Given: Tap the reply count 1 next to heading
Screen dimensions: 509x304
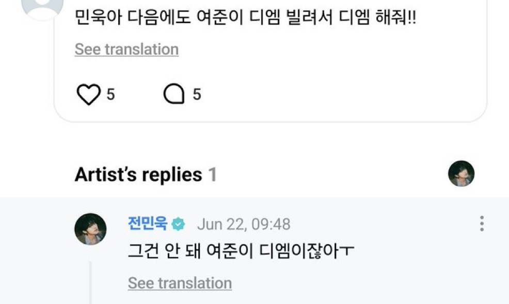Looking at the screenshot, I should [x=212, y=175].
